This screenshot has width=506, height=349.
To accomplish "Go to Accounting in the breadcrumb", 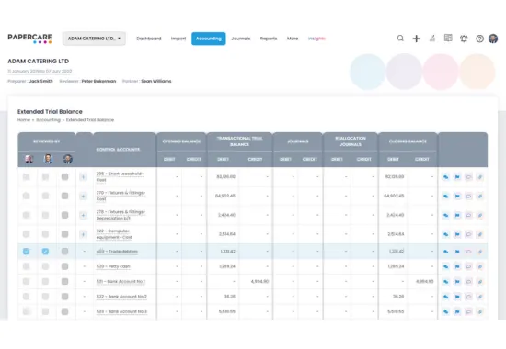I will (x=48, y=120).
